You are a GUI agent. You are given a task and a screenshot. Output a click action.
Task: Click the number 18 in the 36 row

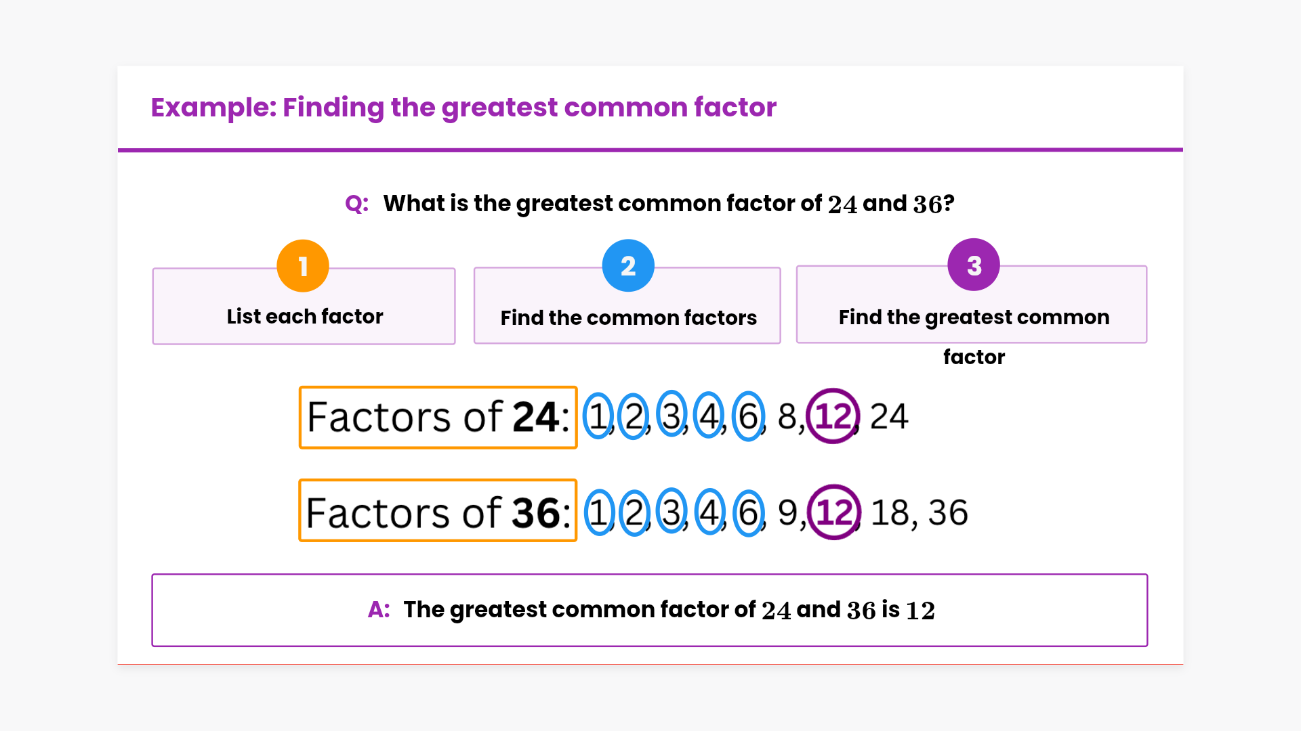(x=890, y=512)
